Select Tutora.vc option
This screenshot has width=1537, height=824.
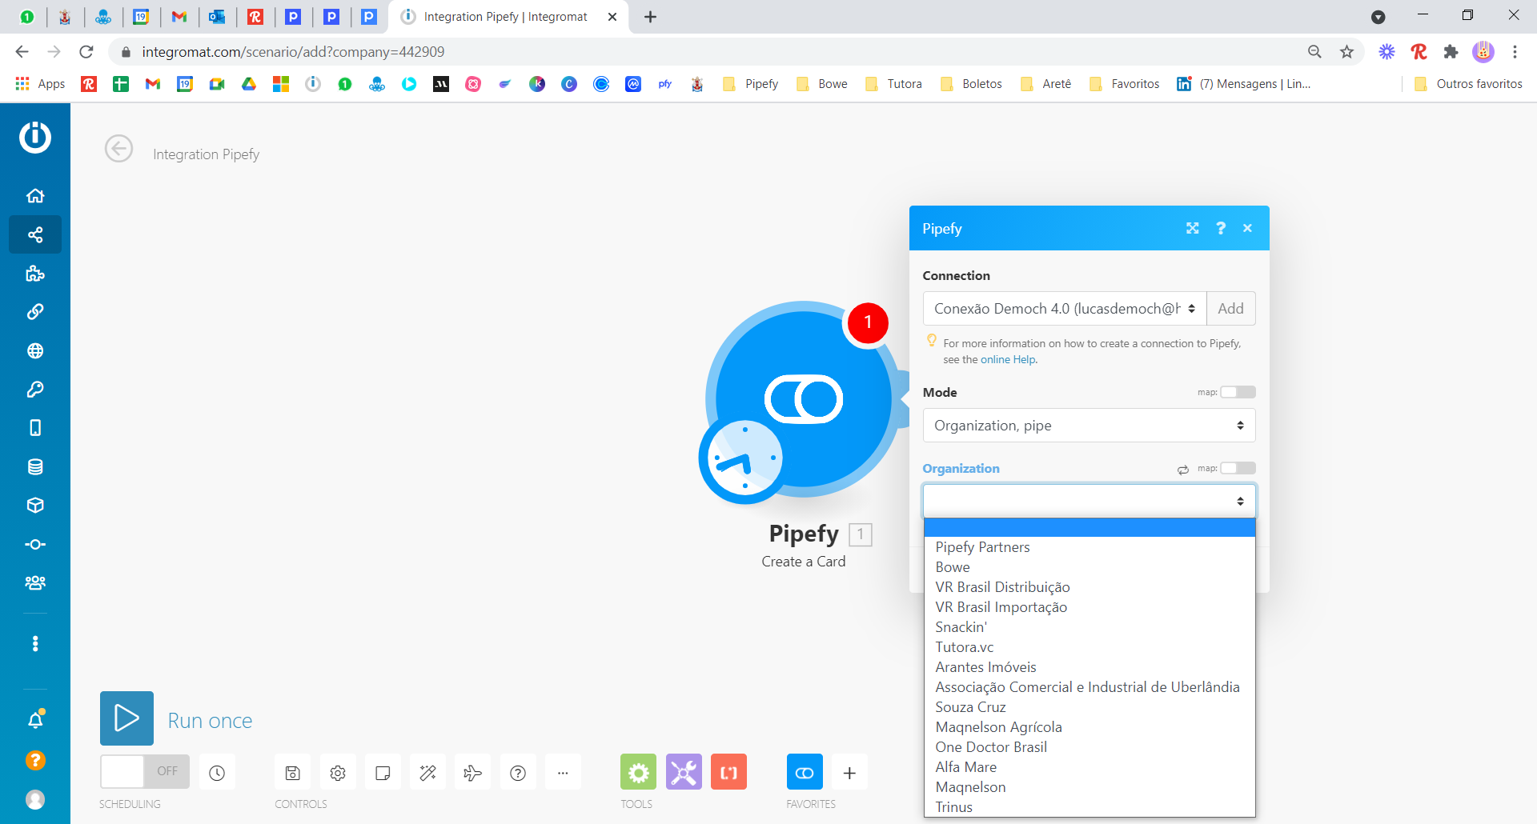1090,647
